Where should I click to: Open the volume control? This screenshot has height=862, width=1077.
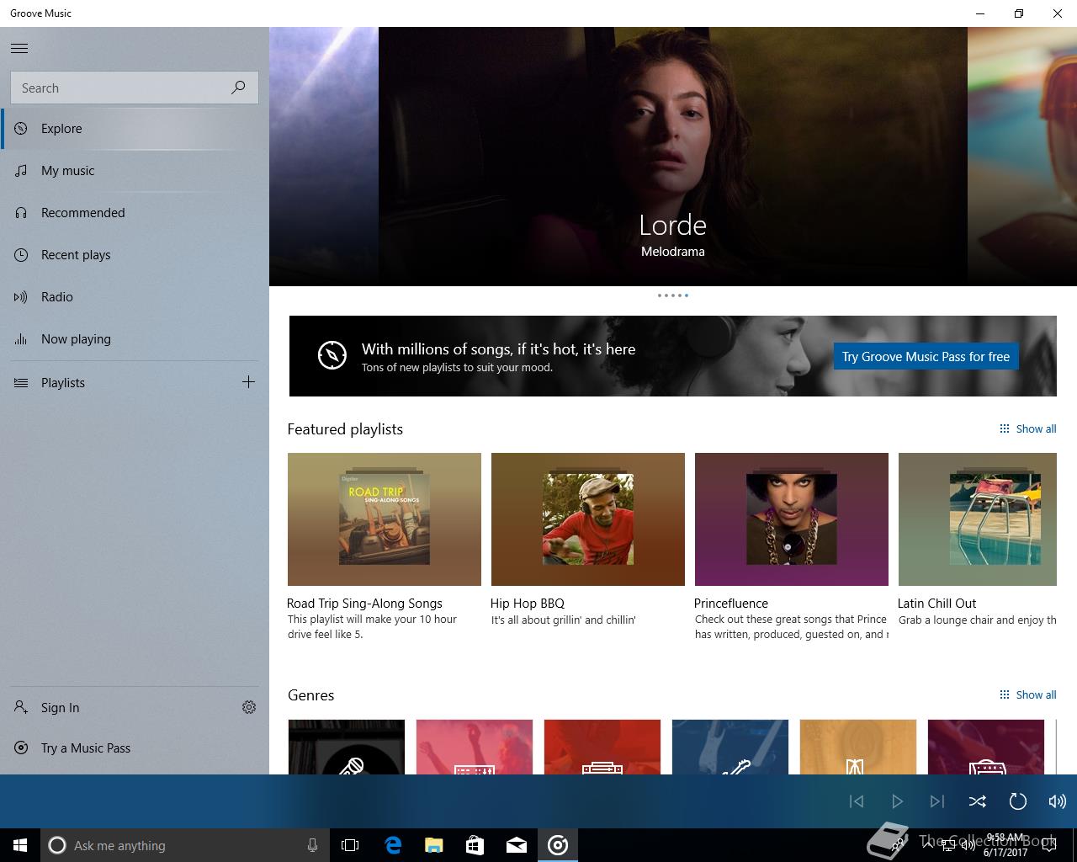(x=1058, y=801)
